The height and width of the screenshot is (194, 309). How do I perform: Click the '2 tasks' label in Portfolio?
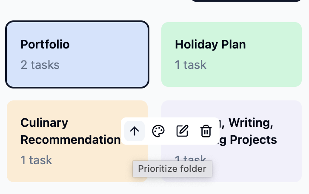coord(40,65)
